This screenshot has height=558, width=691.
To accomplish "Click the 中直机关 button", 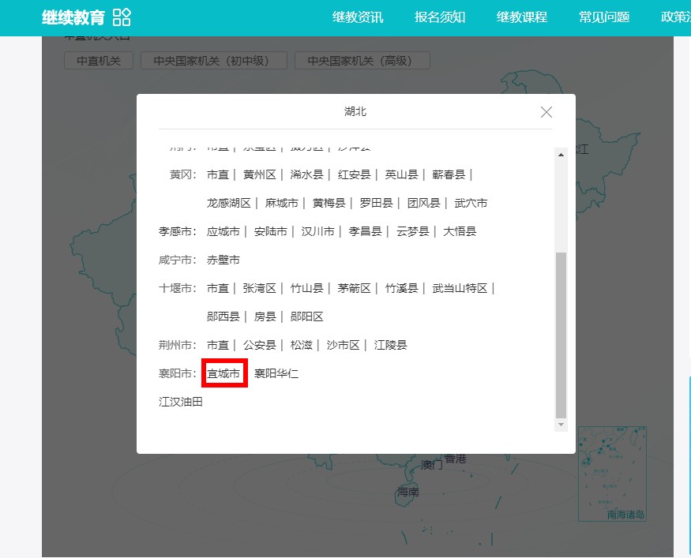I will [98, 60].
